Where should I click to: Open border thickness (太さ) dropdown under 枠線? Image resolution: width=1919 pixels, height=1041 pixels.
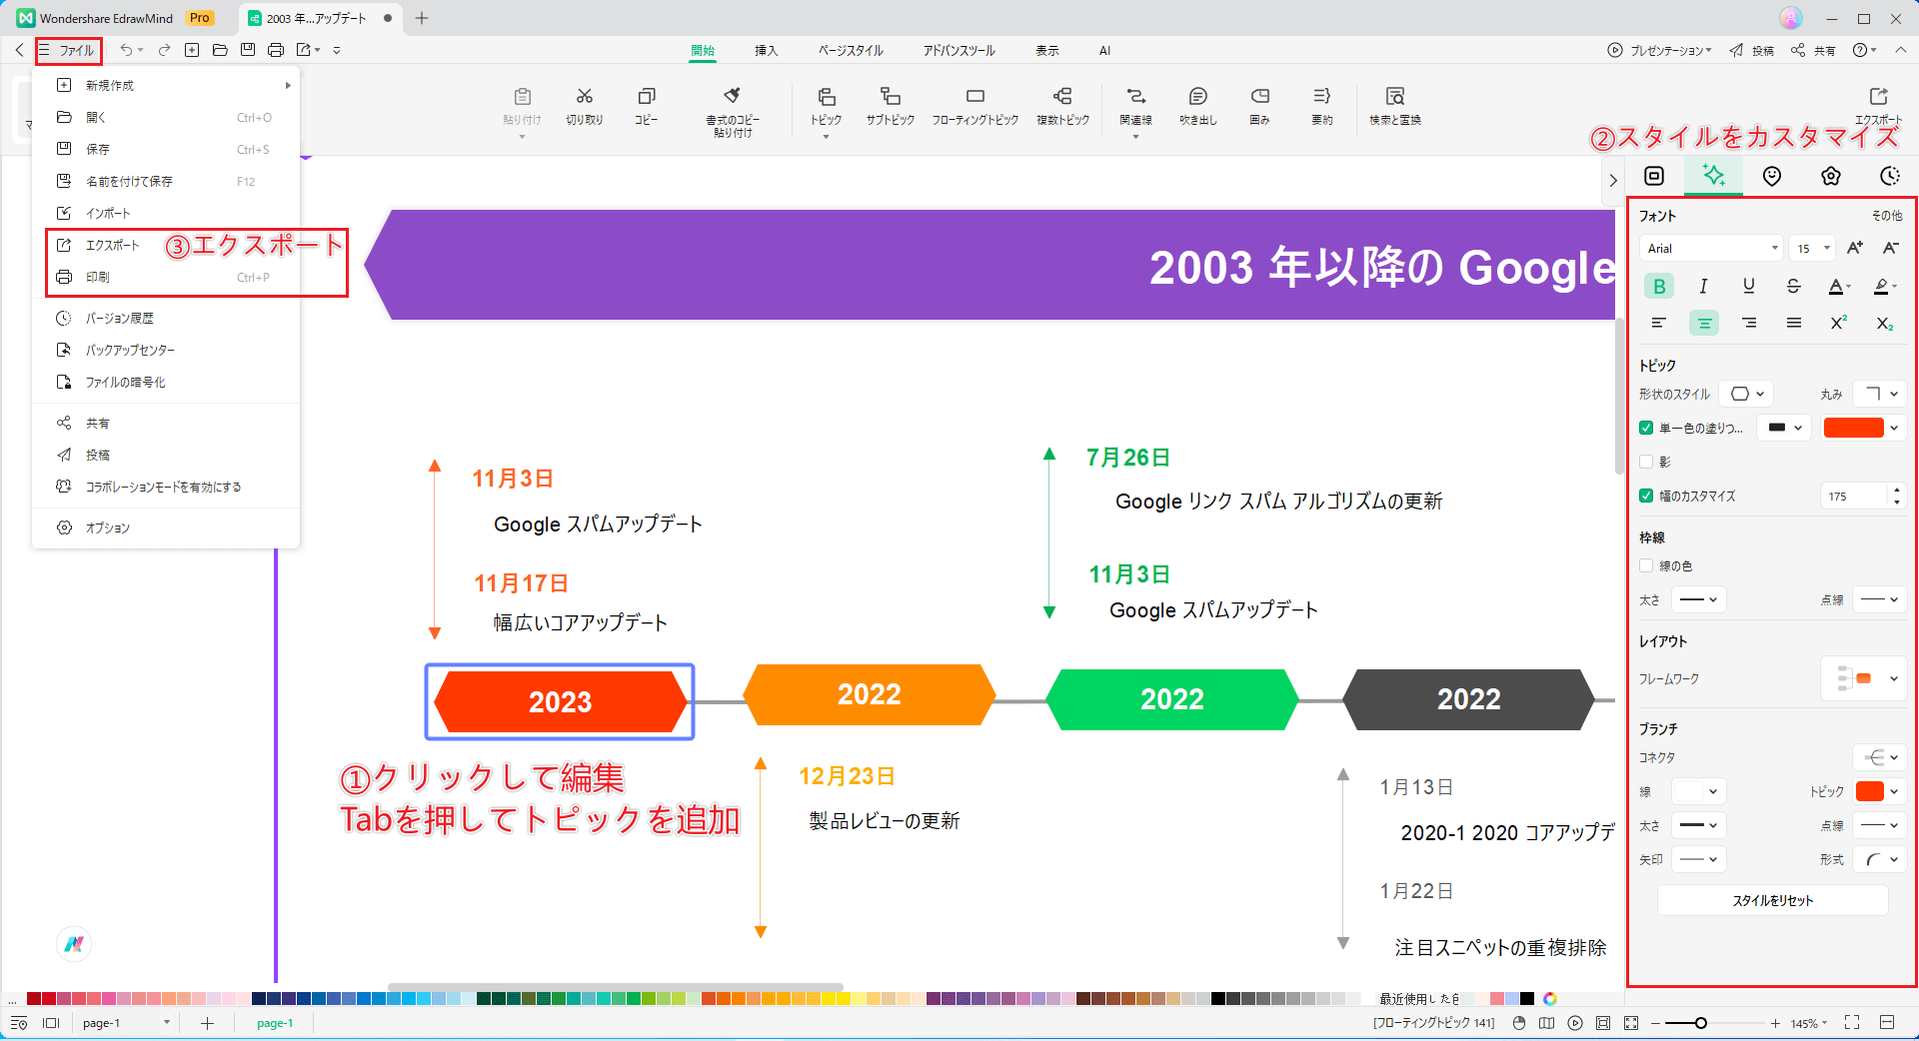click(x=1698, y=599)
